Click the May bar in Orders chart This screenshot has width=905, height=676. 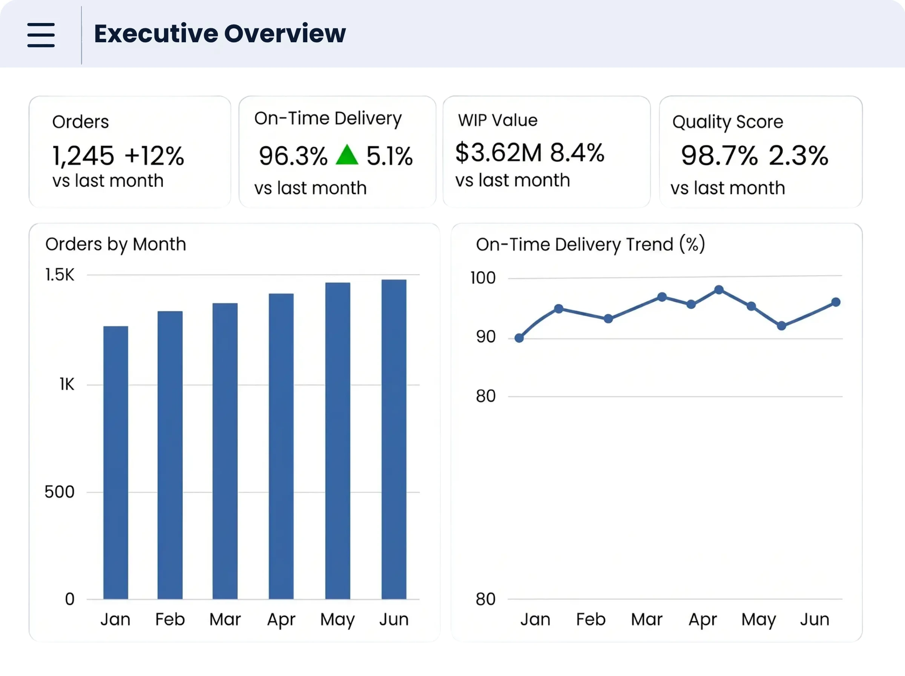pyautogui.click(x=338, y=441)
